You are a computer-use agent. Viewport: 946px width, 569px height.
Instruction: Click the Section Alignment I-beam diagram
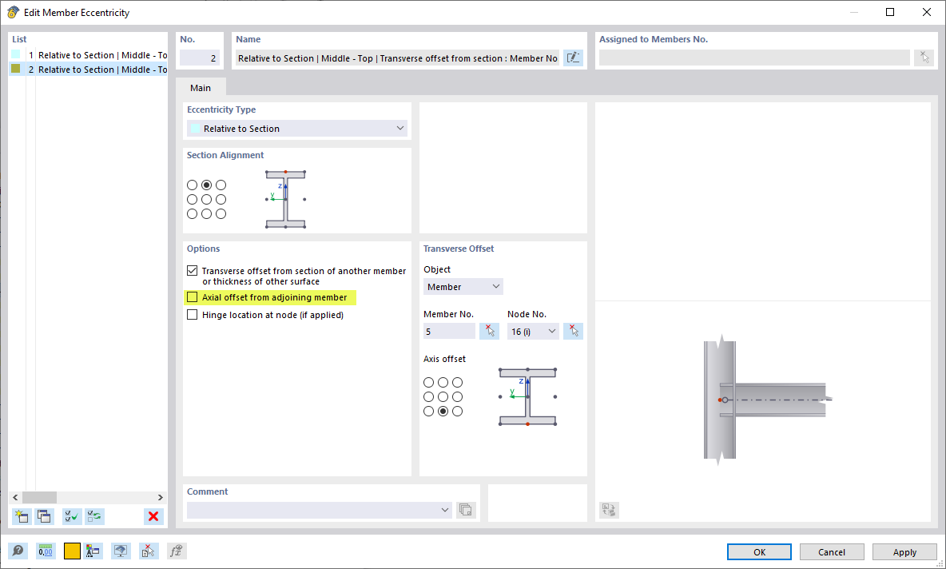[x=286, y=199]
